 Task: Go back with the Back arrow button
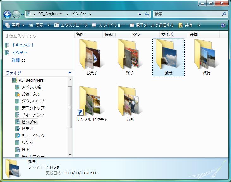click(x=7, y=14)
